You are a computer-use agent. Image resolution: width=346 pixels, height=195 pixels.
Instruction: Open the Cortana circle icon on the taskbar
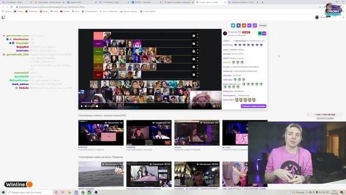pyautogui.click(x=56, y=192)
